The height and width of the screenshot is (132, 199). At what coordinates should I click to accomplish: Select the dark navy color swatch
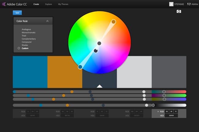tap(99, 80)
